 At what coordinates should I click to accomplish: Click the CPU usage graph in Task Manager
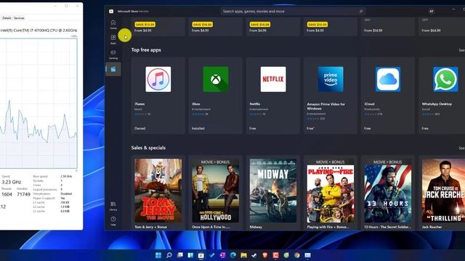point(39,103)
